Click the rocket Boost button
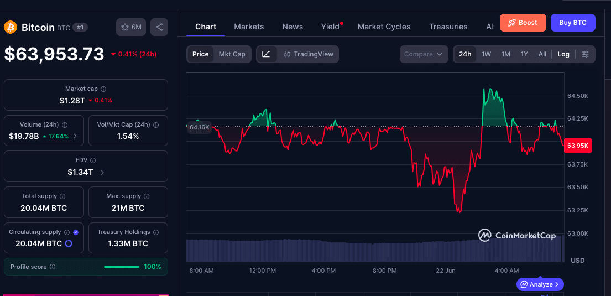The width and height of the screenshot is (611, 296). [523, 23]
